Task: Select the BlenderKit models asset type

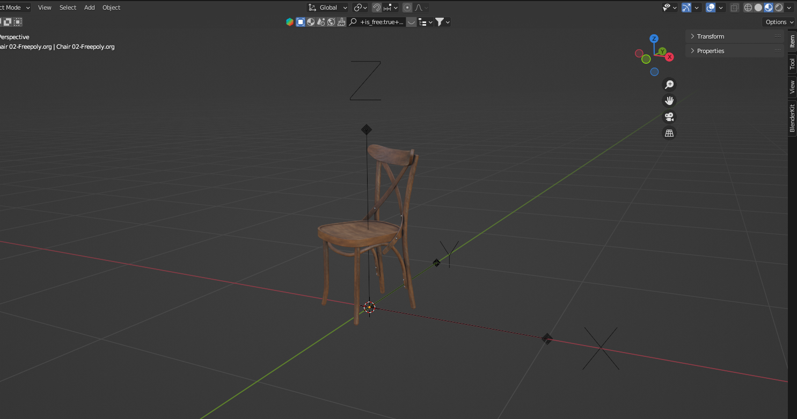Action: point(301,22)
